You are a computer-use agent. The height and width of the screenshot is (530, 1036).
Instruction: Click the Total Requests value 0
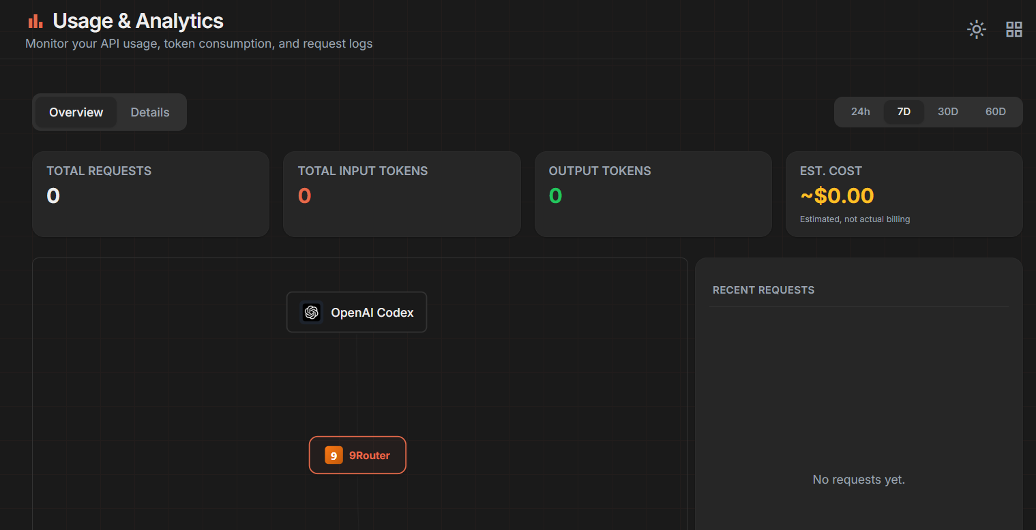[x=53, y=196]
